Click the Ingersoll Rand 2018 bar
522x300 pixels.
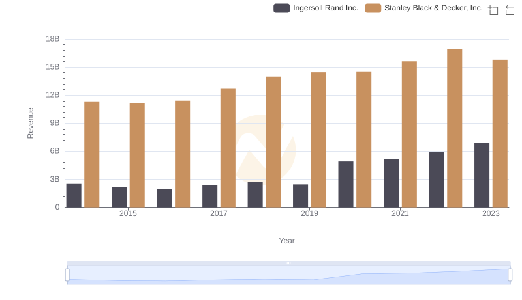[255, 195]
